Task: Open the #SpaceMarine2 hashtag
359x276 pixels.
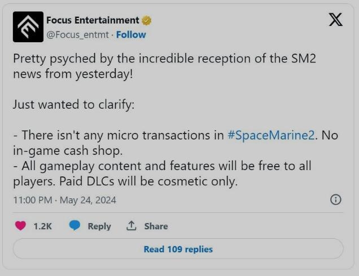Action: [x=271, y=135]
